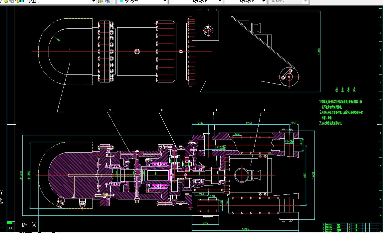This screenshot has height=233, width=383.
Task: Select technical requirement note 1 text
Action: click(341, 104)
